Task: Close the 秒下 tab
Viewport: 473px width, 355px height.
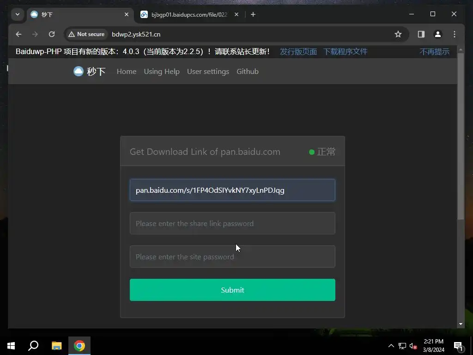Action: (127, 14)
